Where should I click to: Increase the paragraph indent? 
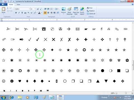(48, 9)
